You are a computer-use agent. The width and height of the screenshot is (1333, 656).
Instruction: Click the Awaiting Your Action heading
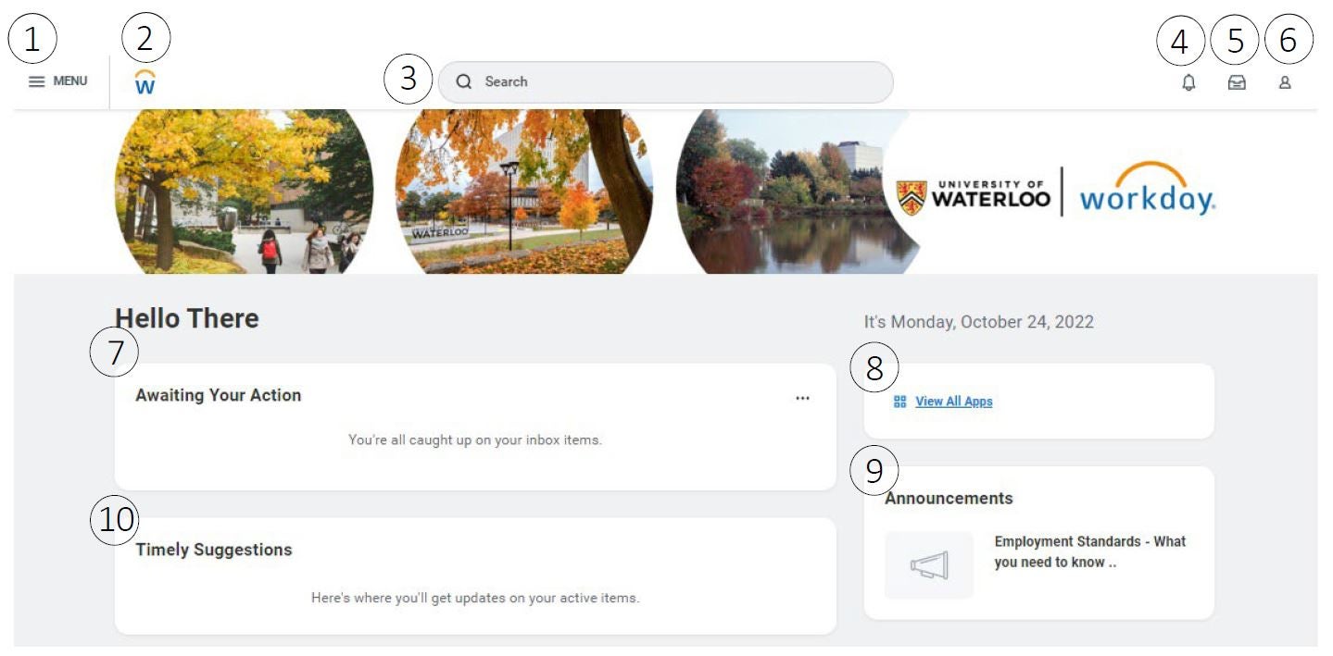[x=218, y=395]
